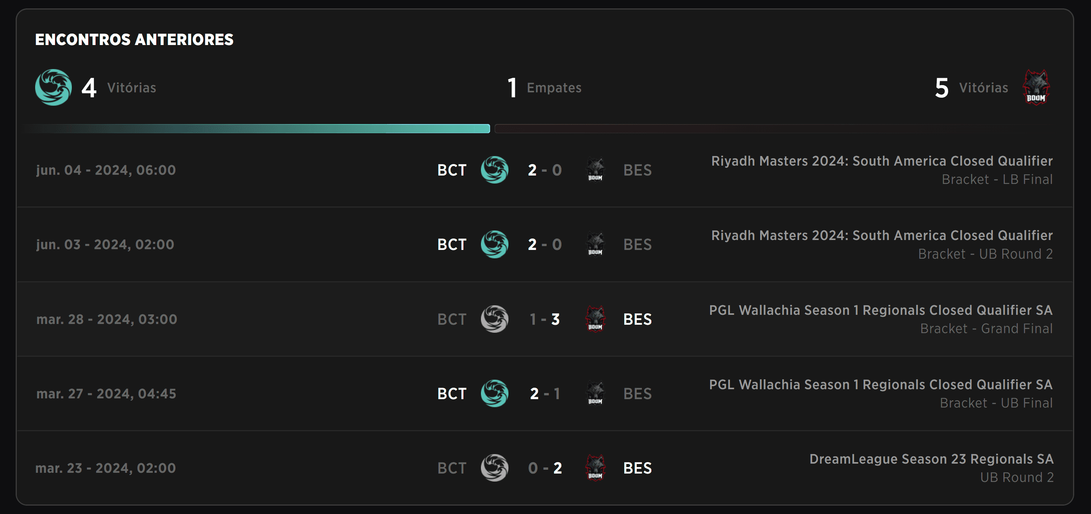Click the large BOOM Esports wolf logo
This screenshot has width=1091, height=514.
[x=1036, y=87]
